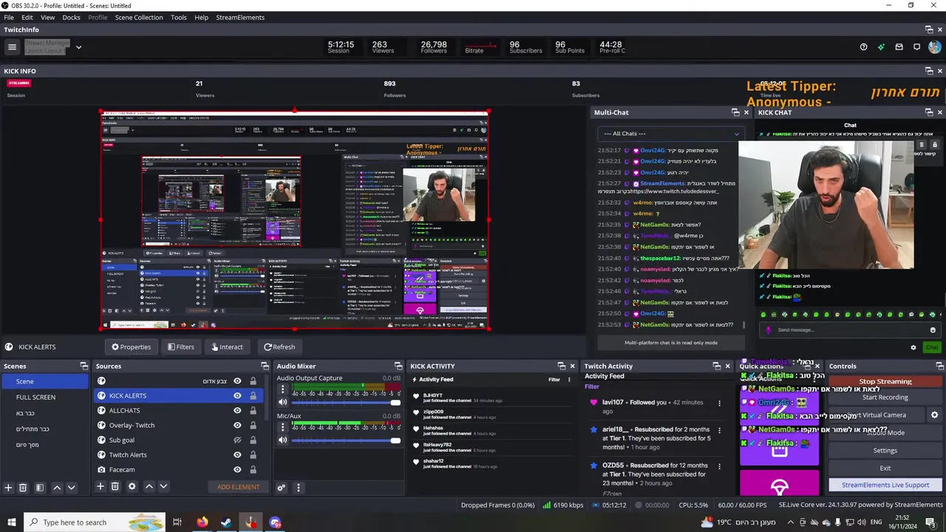
Task: Mute Audio Output Capture speaker
Action: click(x=282, y=402)
